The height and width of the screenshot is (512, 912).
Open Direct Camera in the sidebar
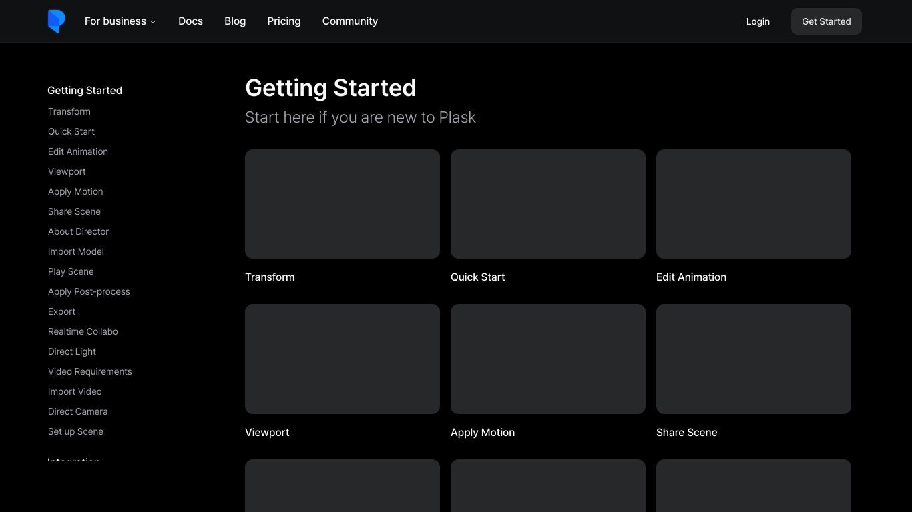[x=78, y=411]
